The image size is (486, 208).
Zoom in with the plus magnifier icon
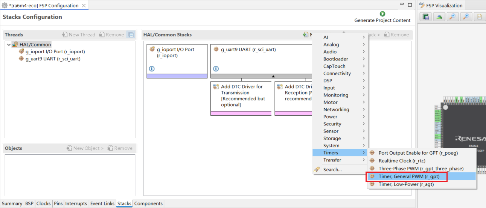coord(466,17)
